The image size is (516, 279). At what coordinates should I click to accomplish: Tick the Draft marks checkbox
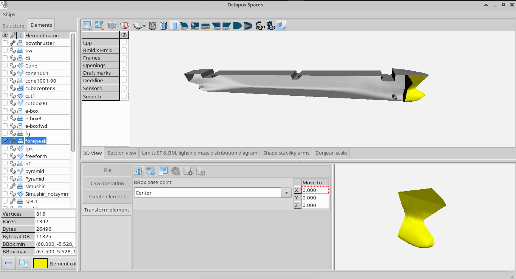pyautogui.click(x=124, y=73)
